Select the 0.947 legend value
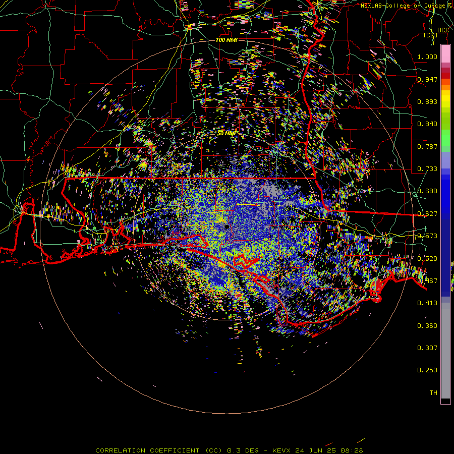 click(427, 79)
